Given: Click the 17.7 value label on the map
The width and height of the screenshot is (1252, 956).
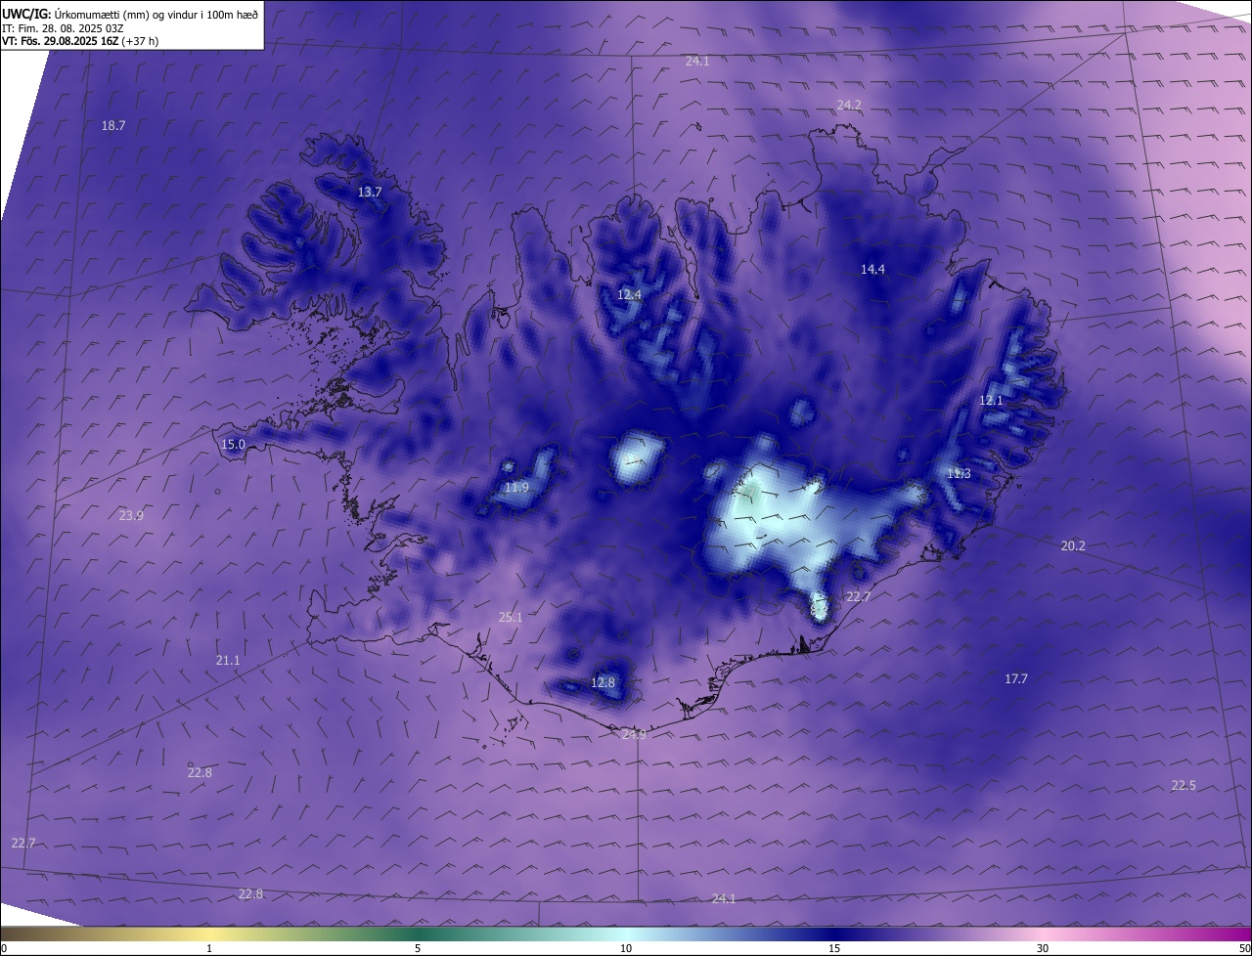Looking at the screenshot, I should click(x=1016, y=678).
